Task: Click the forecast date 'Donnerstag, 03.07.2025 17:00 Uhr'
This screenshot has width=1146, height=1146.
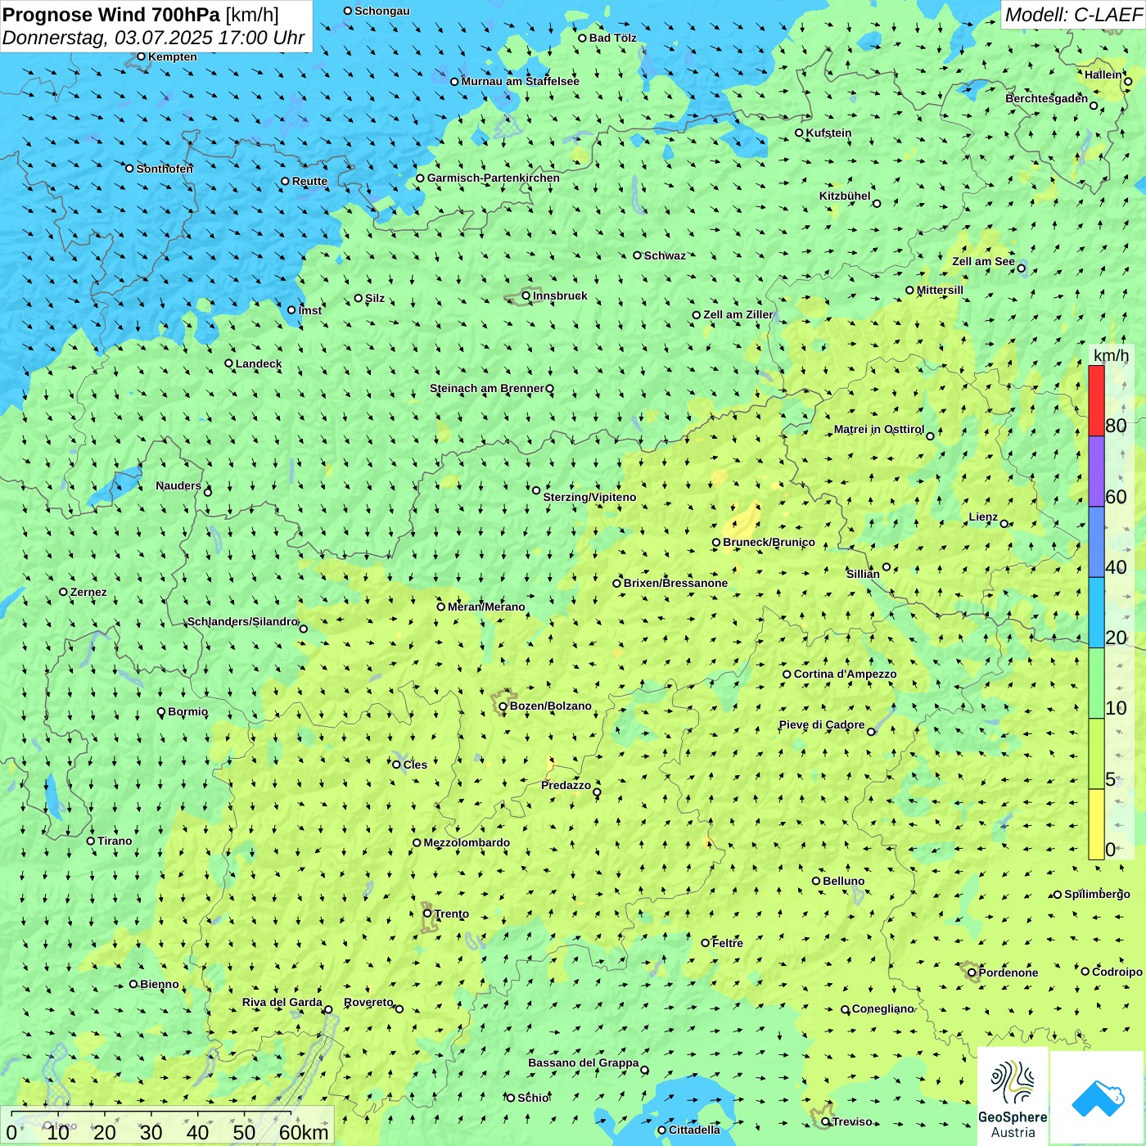Action: 154,38
